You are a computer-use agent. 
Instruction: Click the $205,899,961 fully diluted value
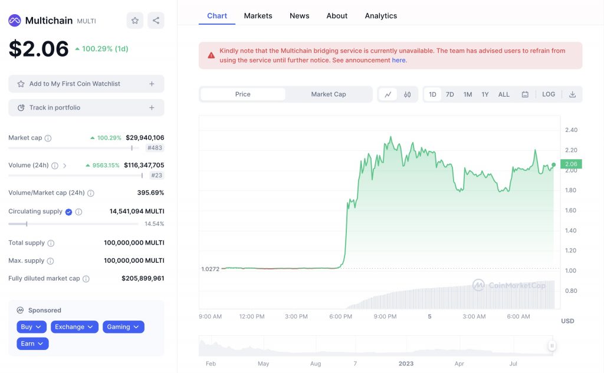coord(143,278)
